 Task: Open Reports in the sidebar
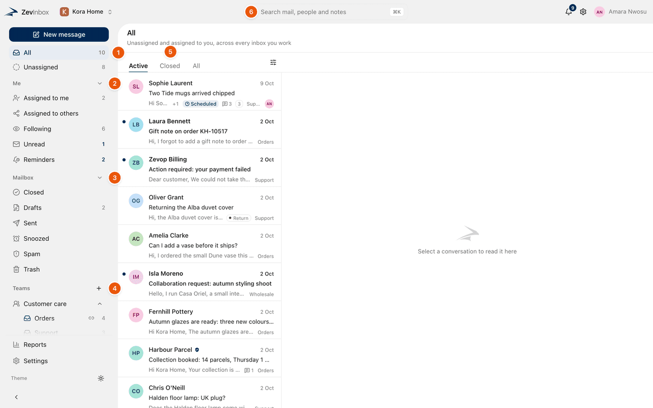pos(59,345)
